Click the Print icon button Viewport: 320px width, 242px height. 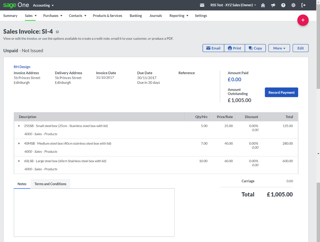pos(234,48)
